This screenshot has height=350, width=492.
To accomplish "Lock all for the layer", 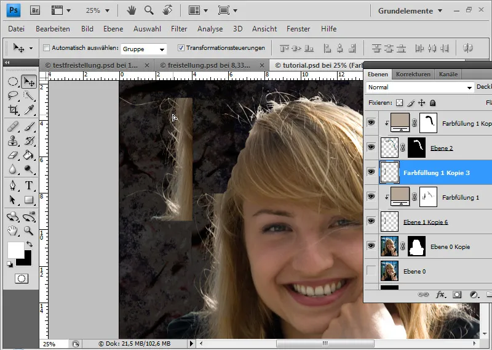I will (x=432, y=103).
